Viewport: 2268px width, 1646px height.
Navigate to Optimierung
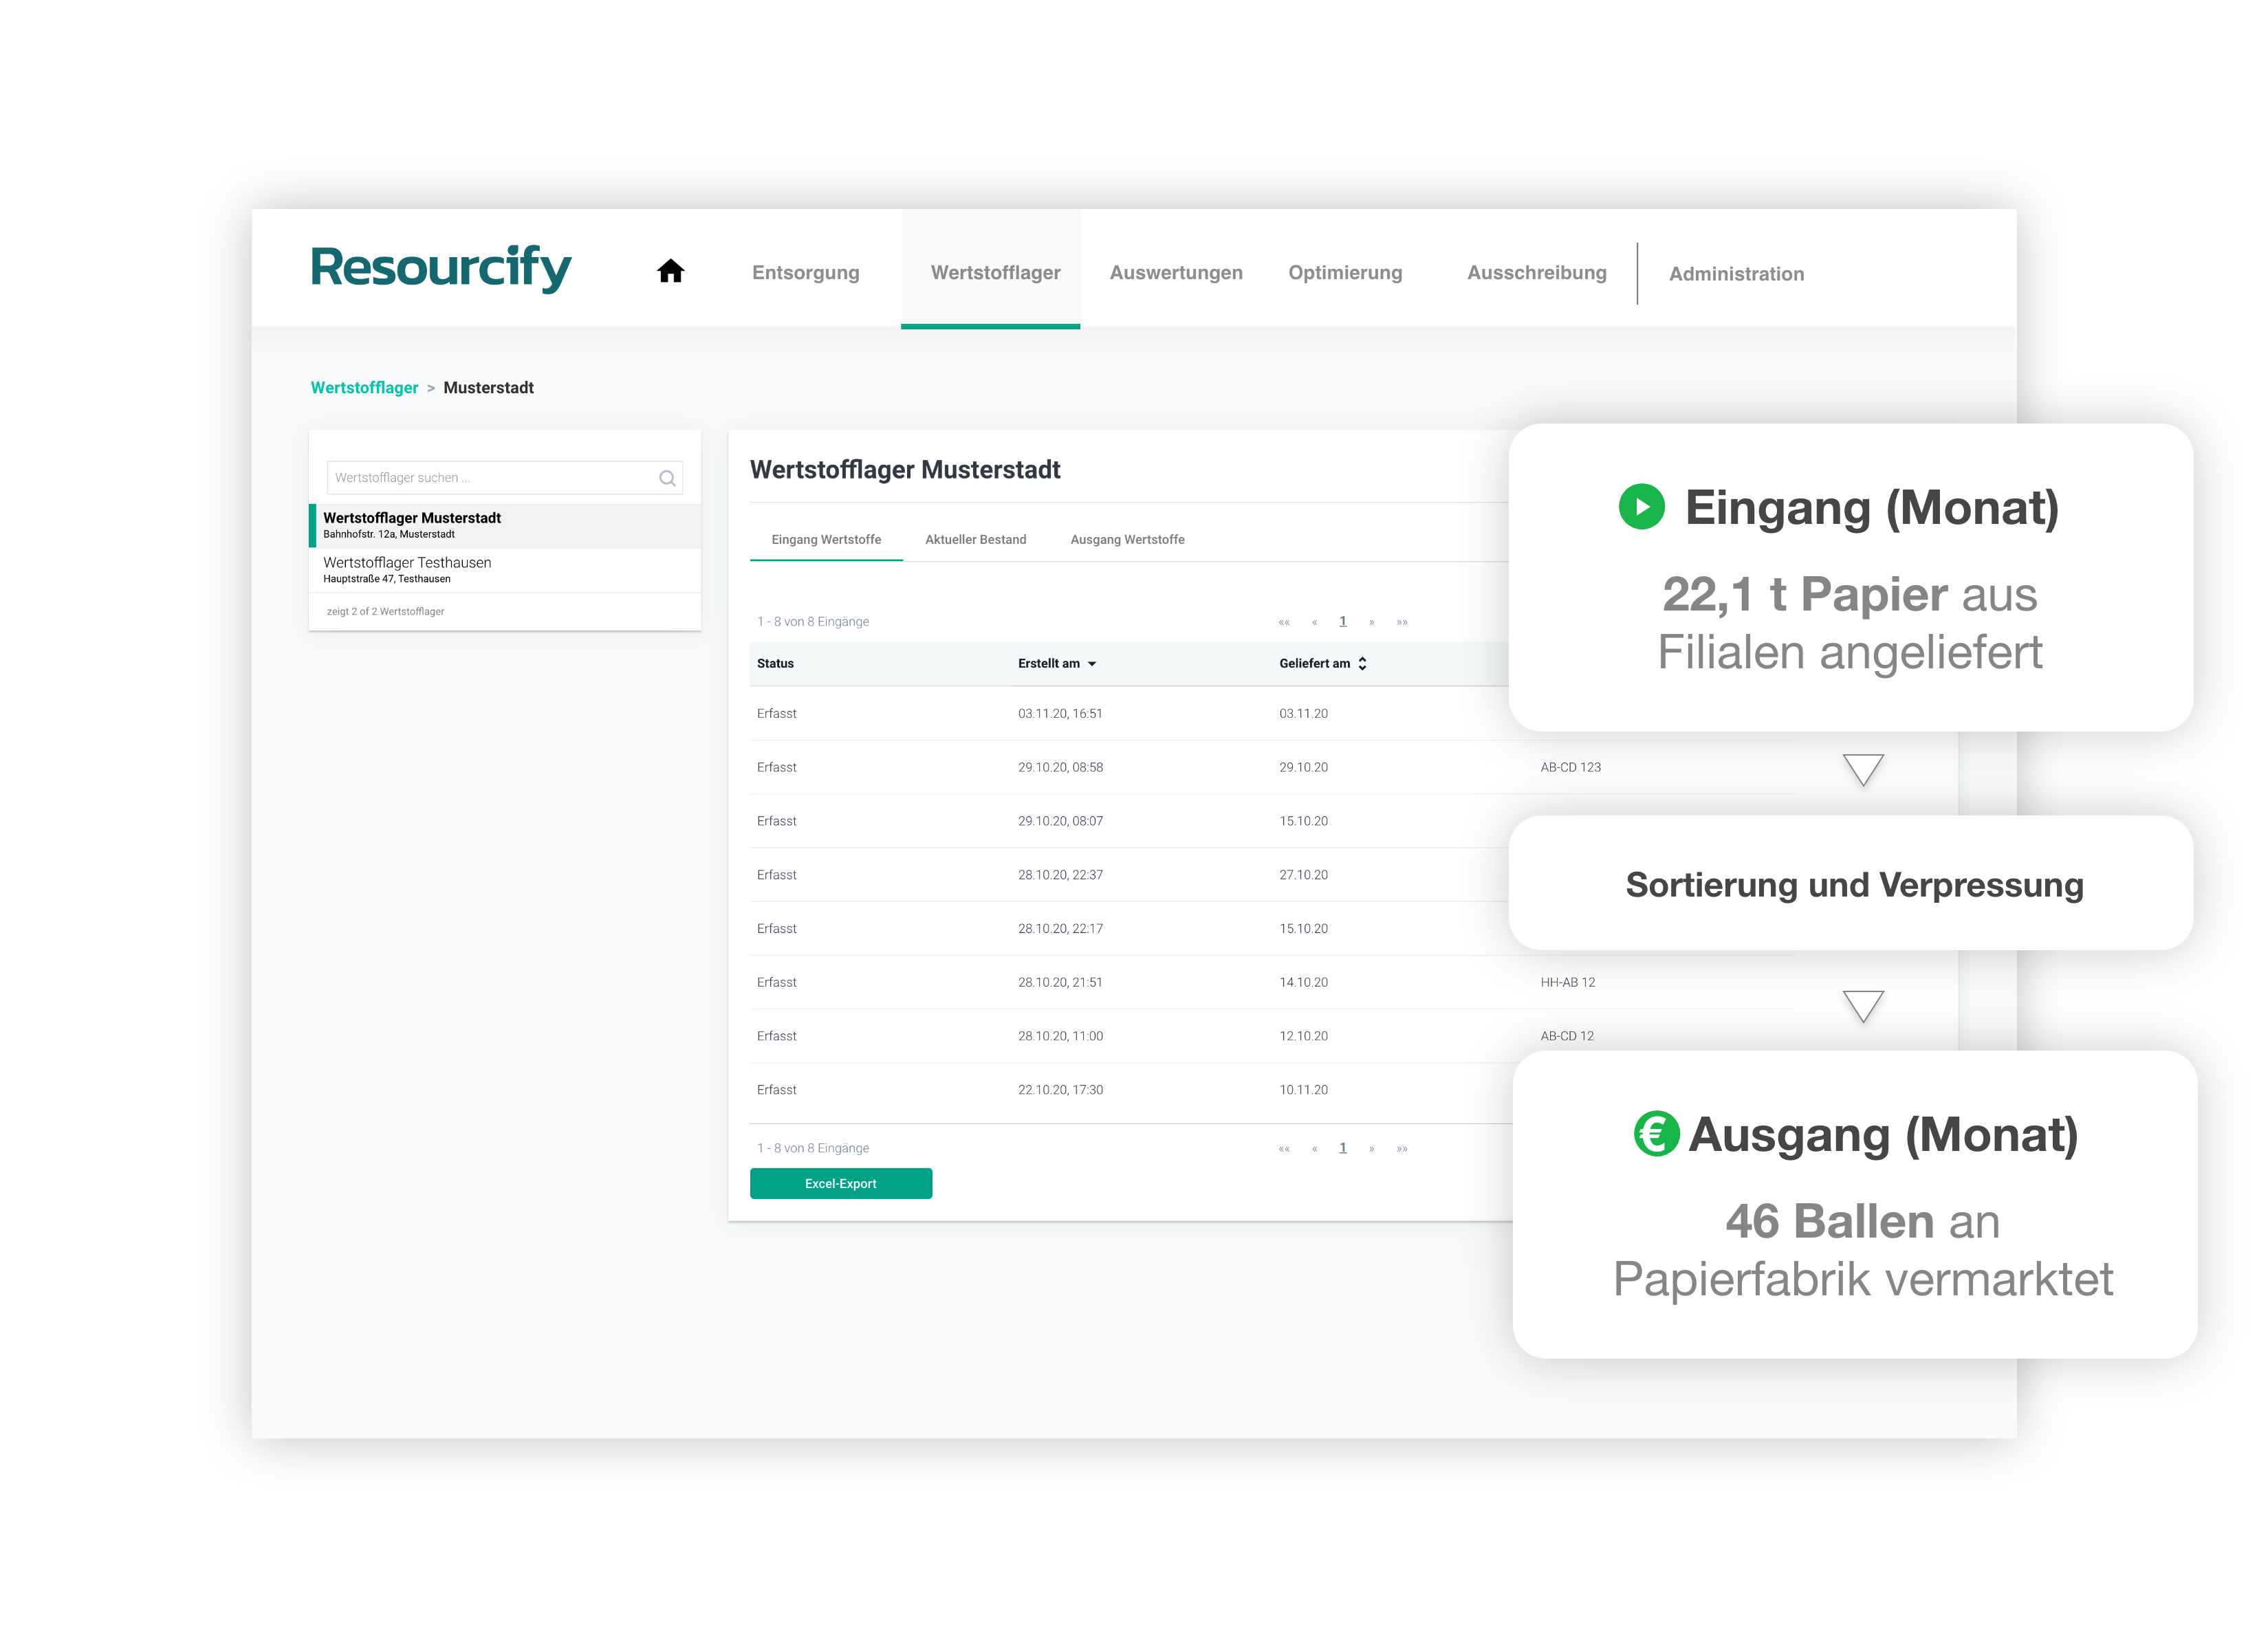click(1345, 273)
